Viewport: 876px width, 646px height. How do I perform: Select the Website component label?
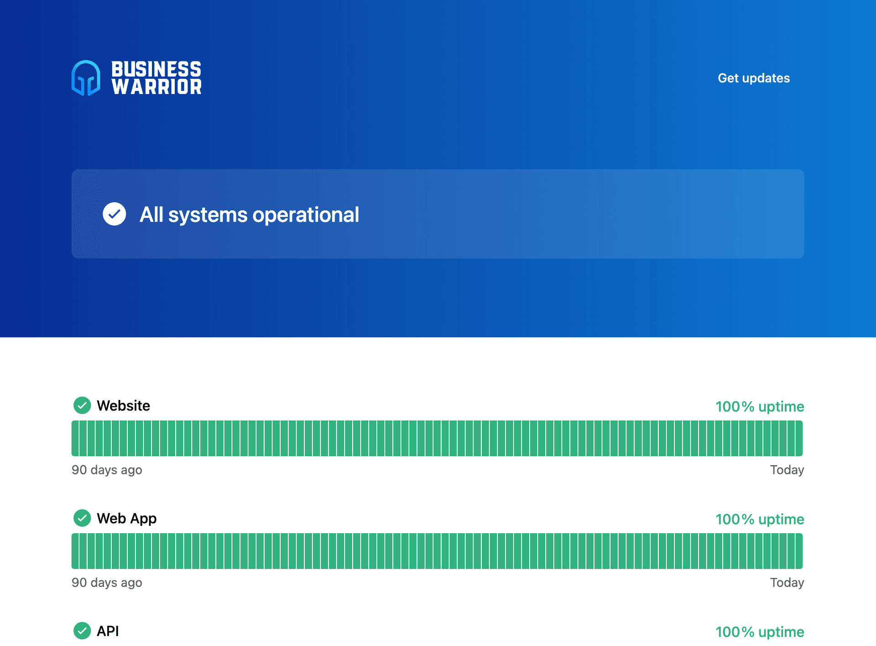[123, 406]
